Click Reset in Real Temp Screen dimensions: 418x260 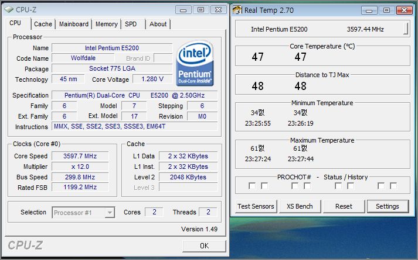pyautogui.click(x=344, y=206)
